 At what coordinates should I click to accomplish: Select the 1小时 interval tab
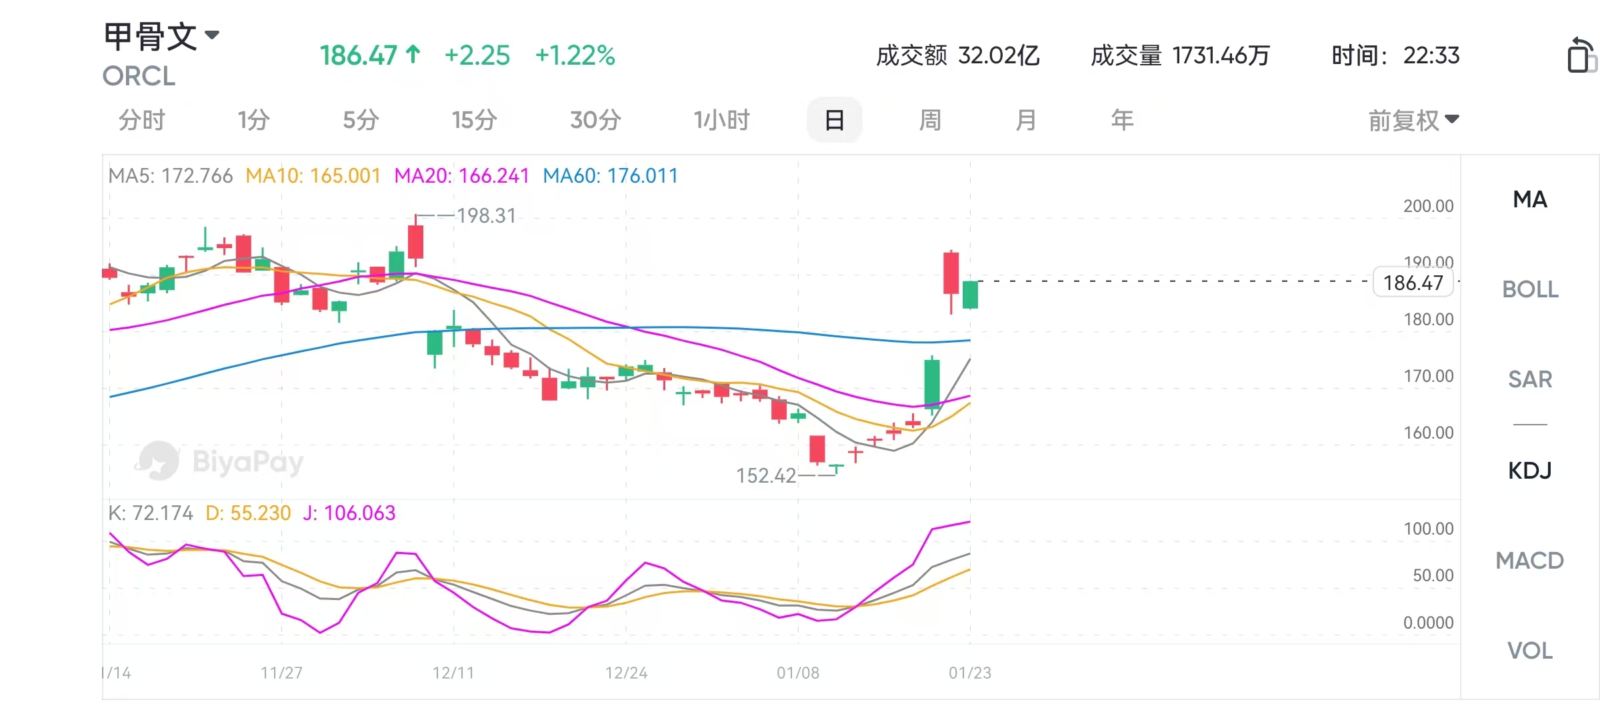(x=721, y=121)
